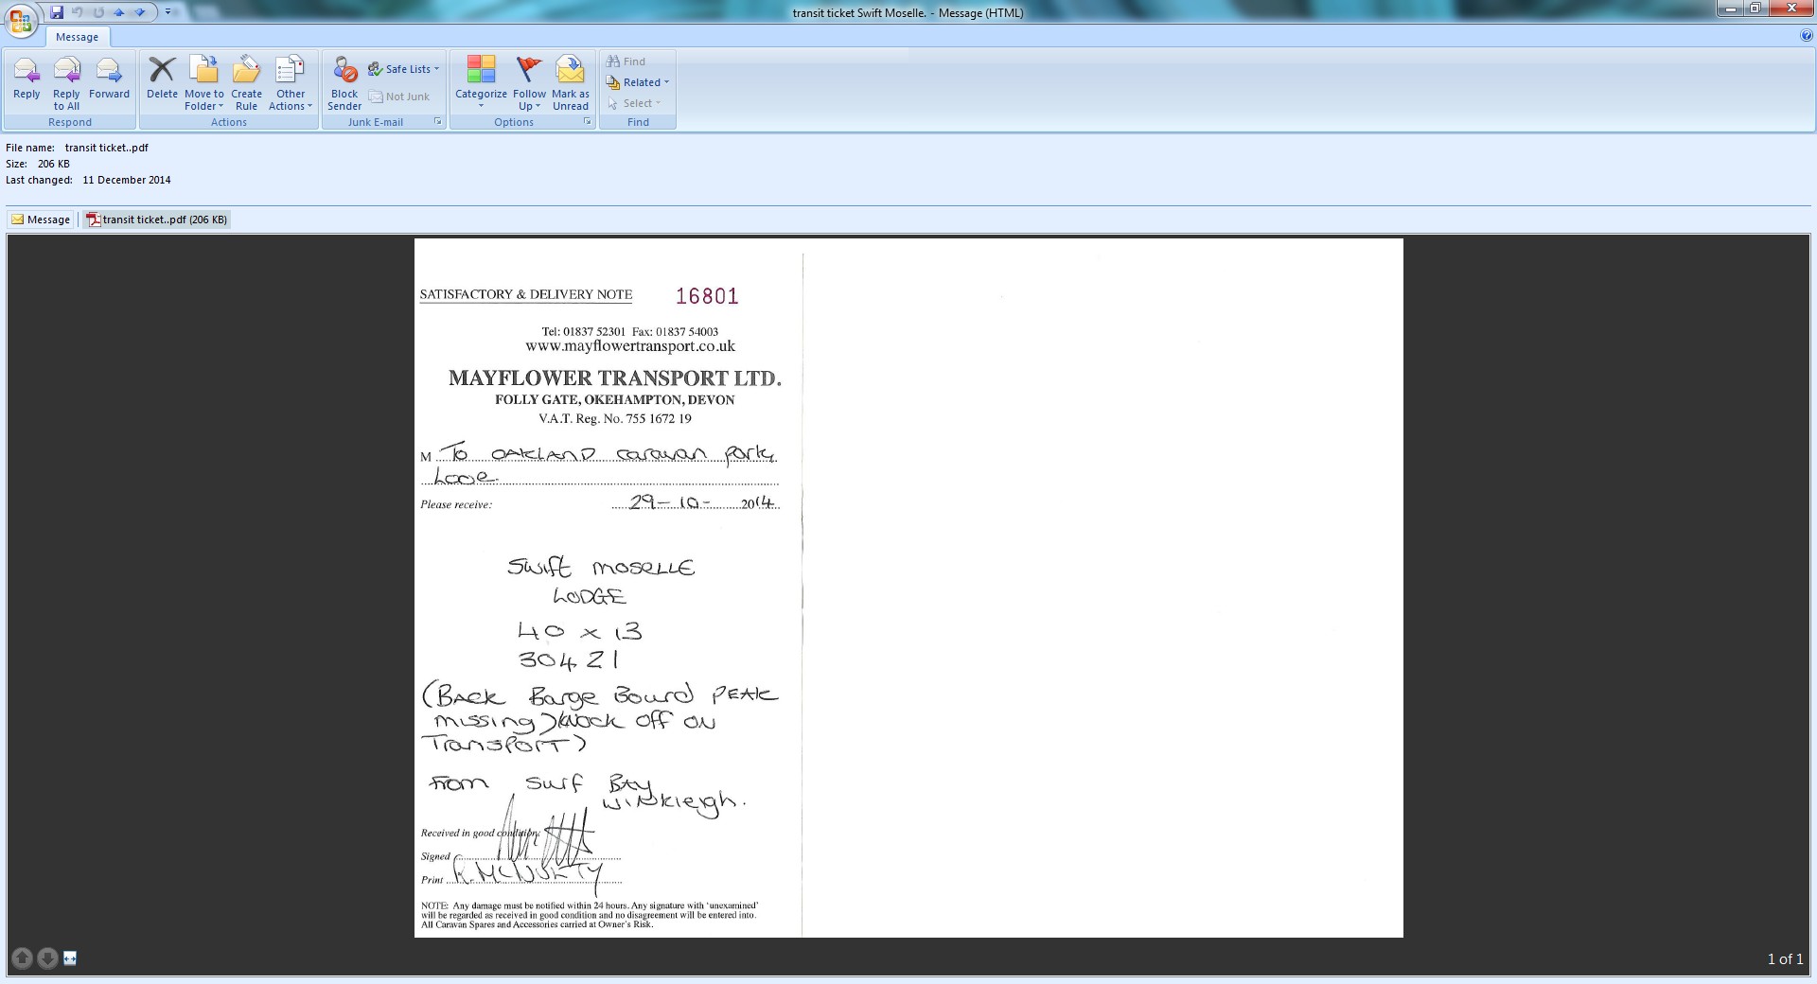Go to the previous PDF page
Viewport: 1817px width, 984px height.
[23, 958]
